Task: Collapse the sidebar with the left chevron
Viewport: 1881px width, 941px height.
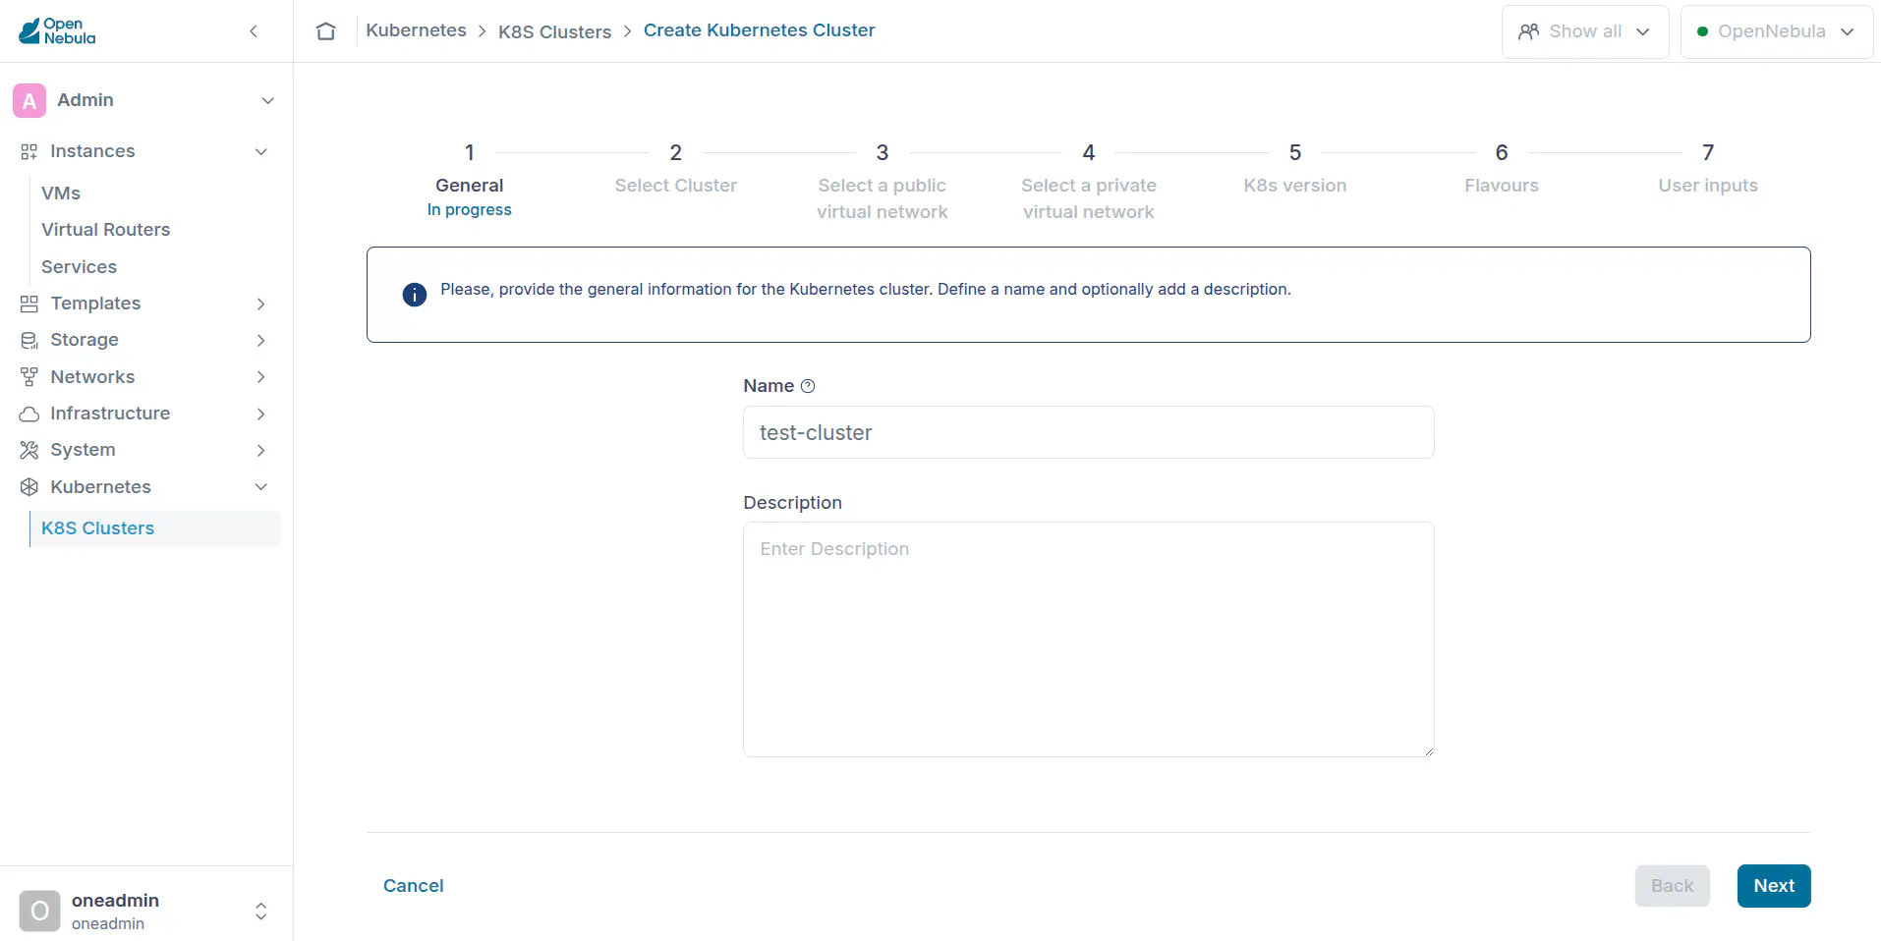Action: click(x=254, y=31)
